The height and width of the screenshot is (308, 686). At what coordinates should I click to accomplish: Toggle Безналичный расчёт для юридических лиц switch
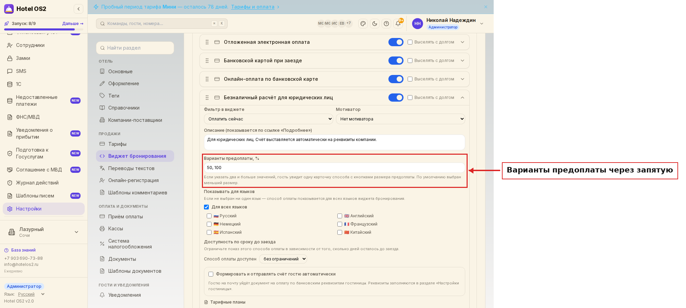(x=396, y=98)
